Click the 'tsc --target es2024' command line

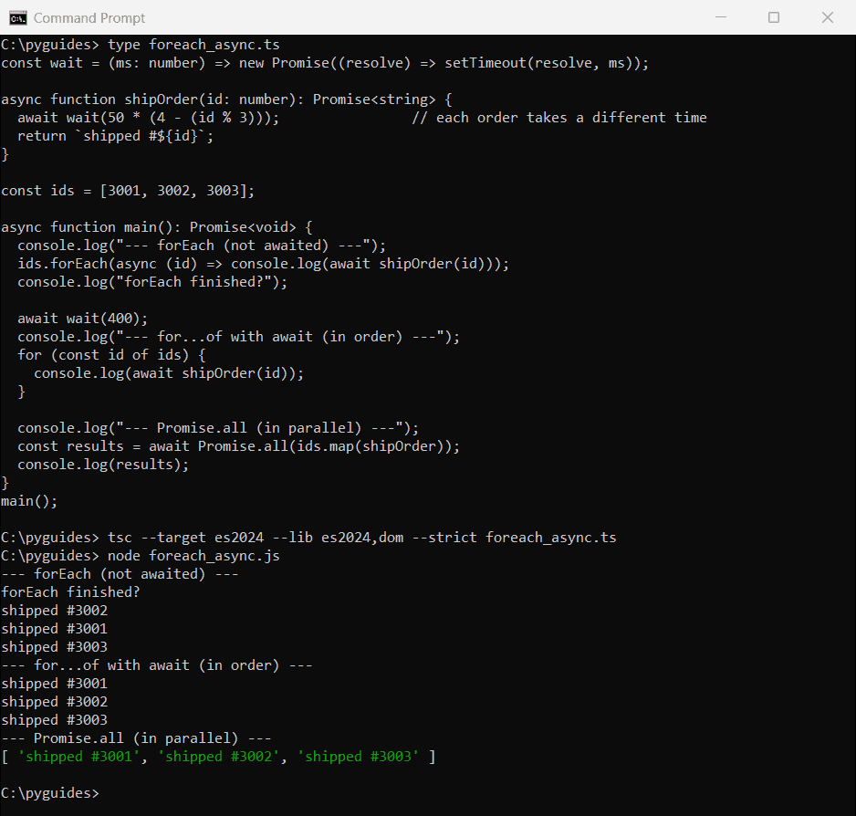(x=308, y=538)
